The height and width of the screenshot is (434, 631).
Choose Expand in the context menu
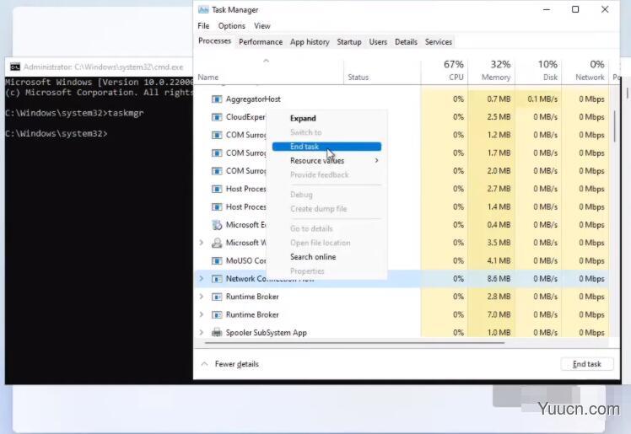303,118
